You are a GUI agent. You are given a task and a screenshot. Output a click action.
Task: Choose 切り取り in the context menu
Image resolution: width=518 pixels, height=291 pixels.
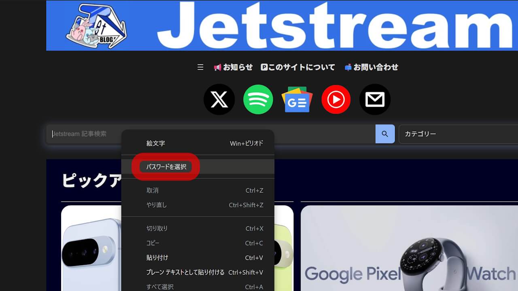[198, 228]
